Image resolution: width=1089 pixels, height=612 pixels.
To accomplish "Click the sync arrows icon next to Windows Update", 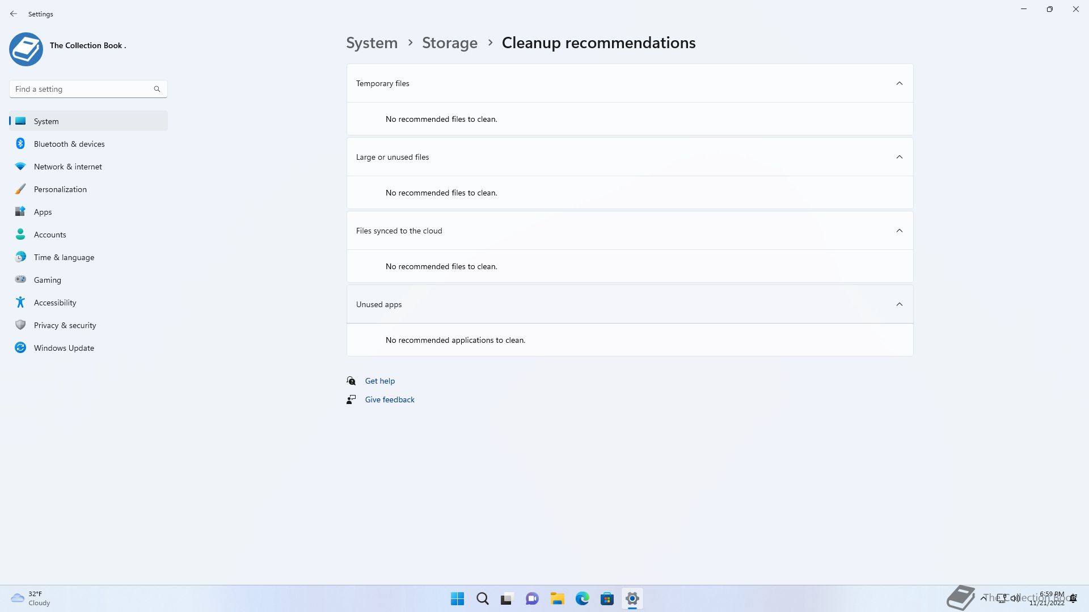I will coord(20,347).
